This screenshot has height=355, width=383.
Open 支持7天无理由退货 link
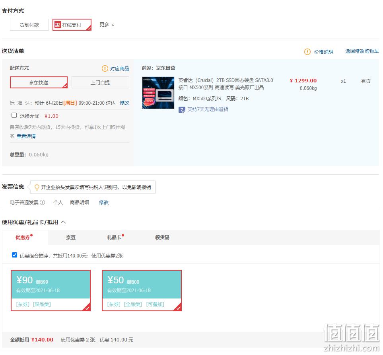(x=208, y=109)
